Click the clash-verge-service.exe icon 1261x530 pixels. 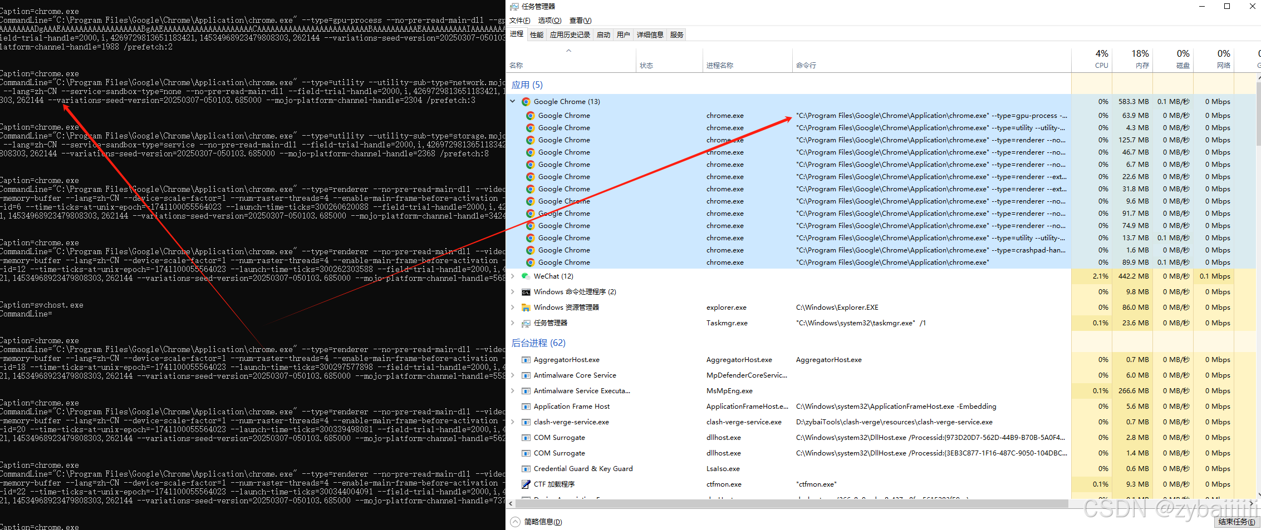click(526, 422)
